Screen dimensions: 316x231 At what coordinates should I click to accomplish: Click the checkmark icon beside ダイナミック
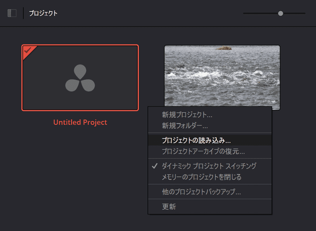(x=155, y=166)
